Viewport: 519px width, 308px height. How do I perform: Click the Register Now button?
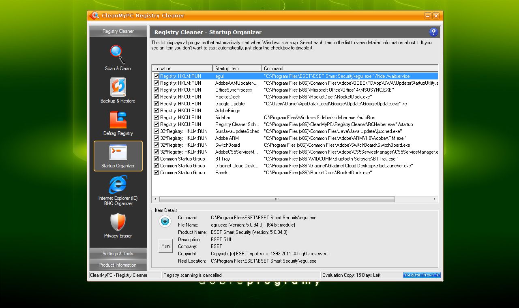click(422, 275)
